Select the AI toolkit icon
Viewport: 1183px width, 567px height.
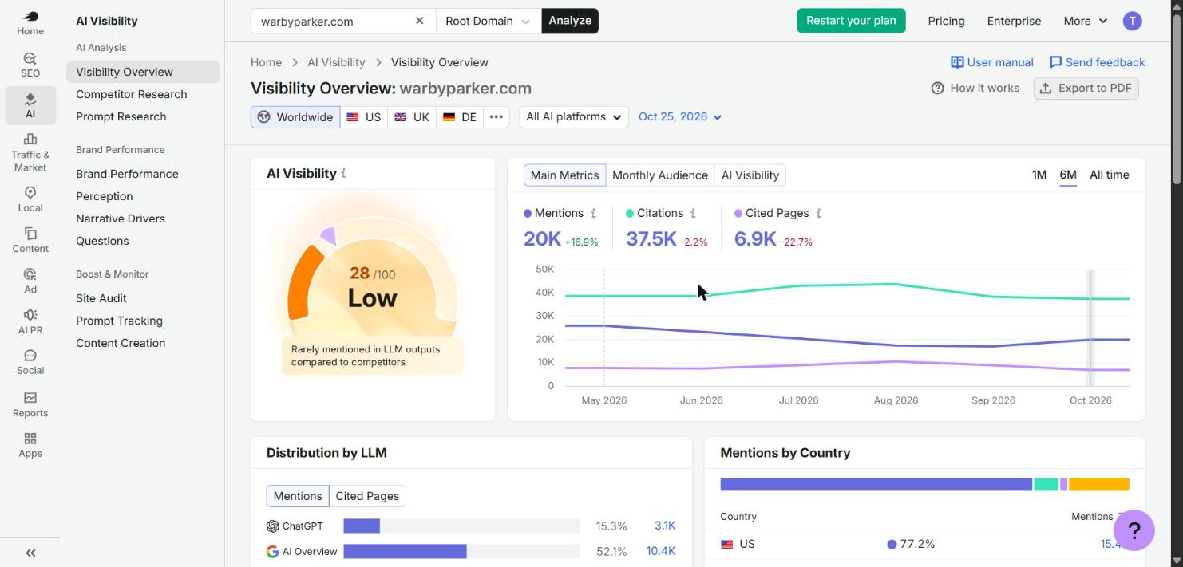pos(30,105)
